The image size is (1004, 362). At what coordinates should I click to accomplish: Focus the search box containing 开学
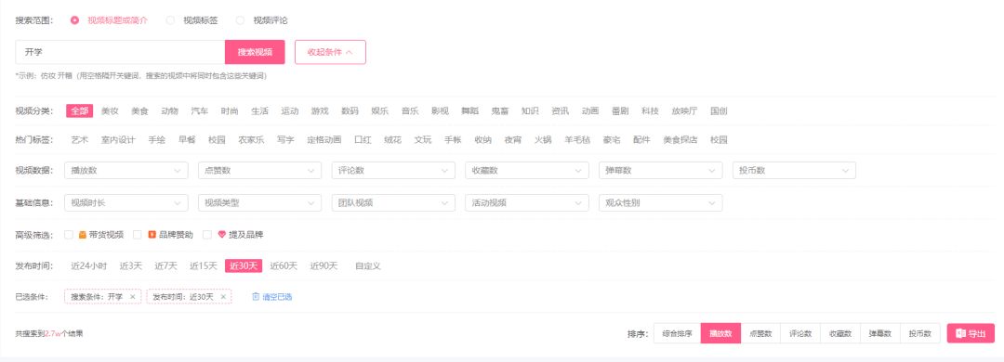tap(120, 53)
